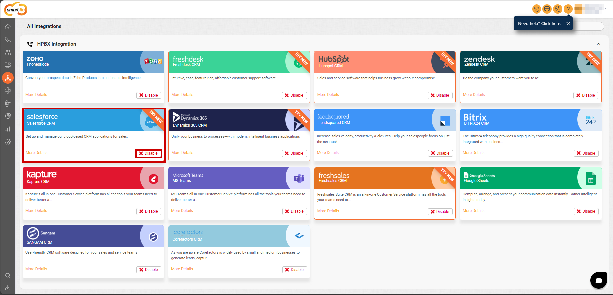Open the monitor settings icon in the sidebar

point(8,65)
